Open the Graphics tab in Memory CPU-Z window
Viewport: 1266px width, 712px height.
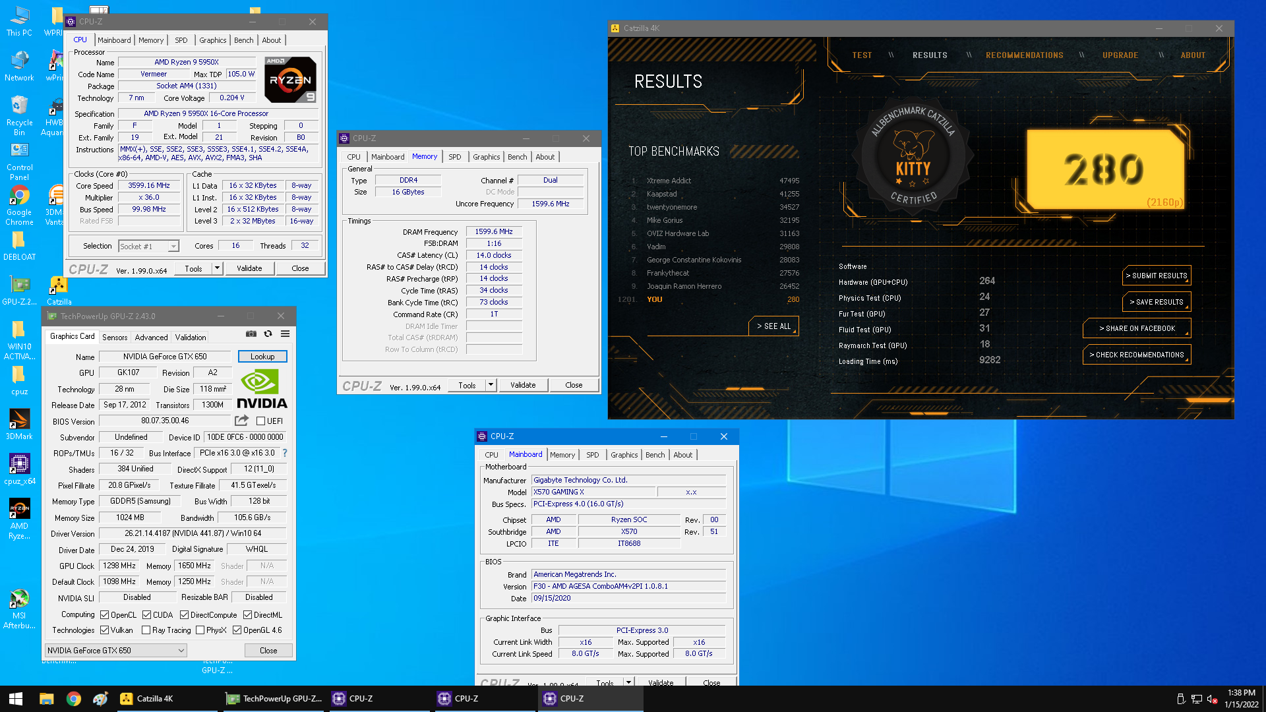coord(486,157)
